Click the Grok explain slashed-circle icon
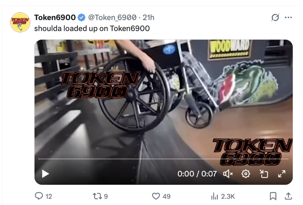The height and width of the screenshot is (205, 303). coord(275,17)
